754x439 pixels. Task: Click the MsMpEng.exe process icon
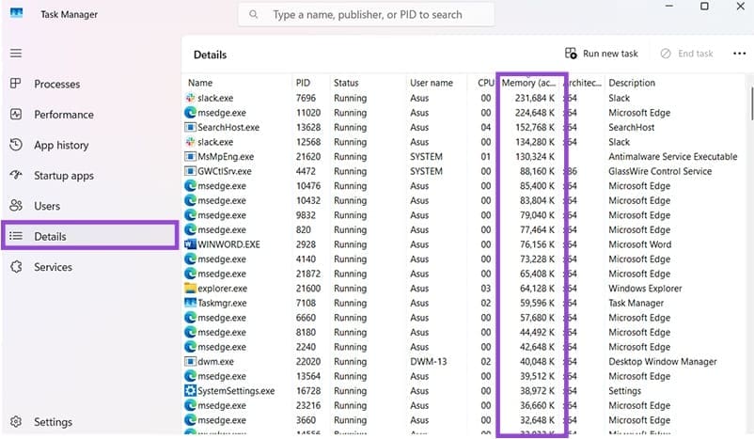[191, 156]
